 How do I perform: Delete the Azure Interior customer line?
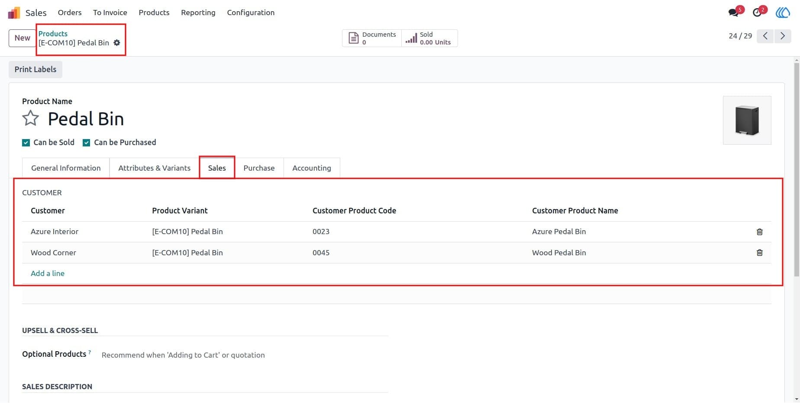click(x=759, y=232)
